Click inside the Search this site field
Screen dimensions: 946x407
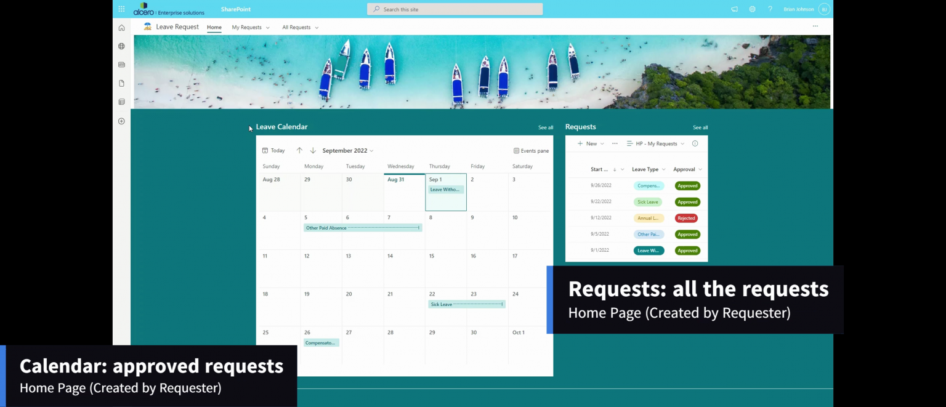click(x=455, y=9)
